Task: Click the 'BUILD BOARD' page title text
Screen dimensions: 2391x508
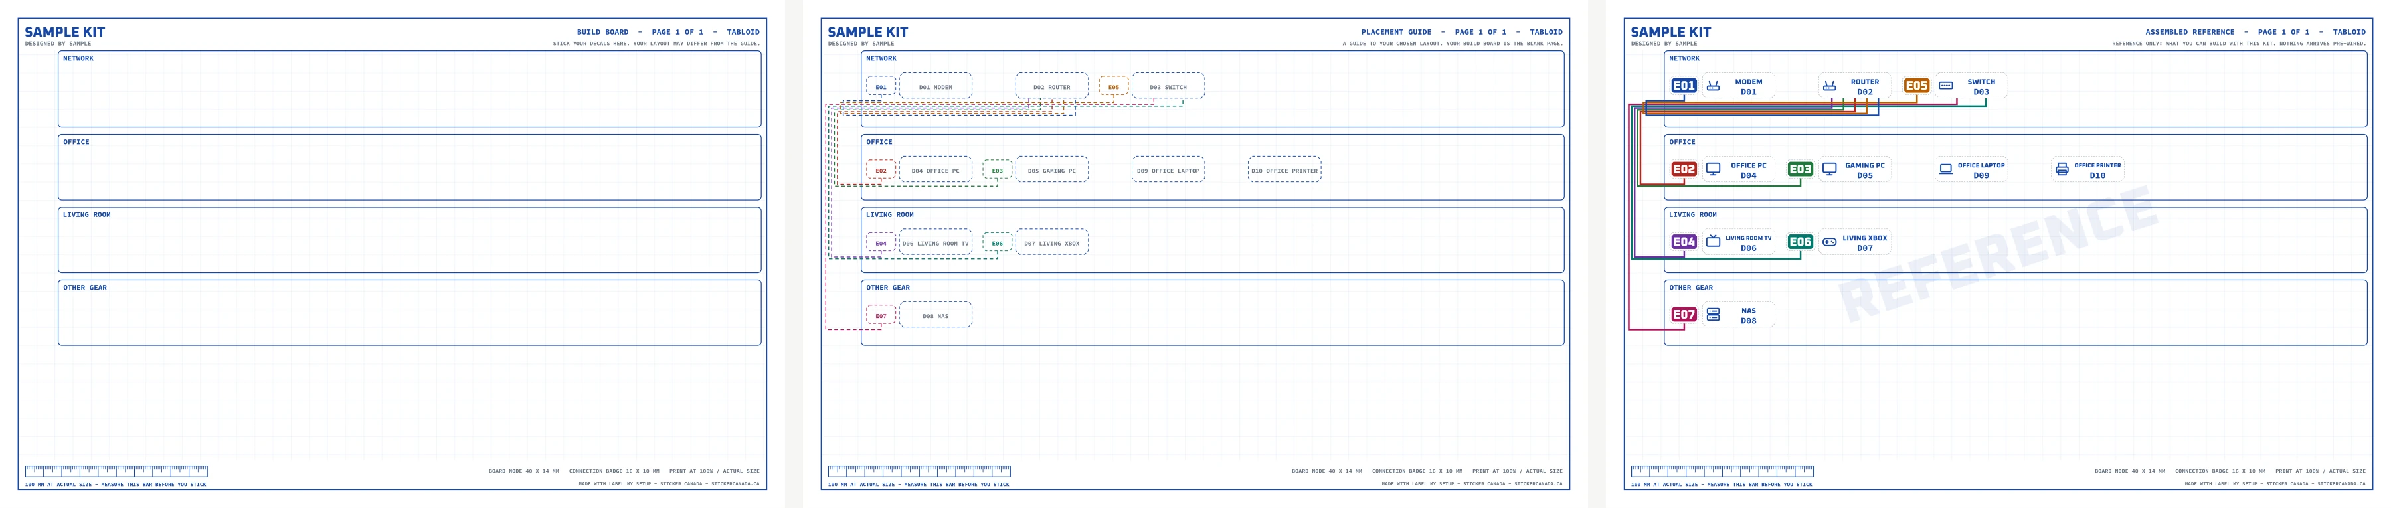Action: [x=602, y=32]
